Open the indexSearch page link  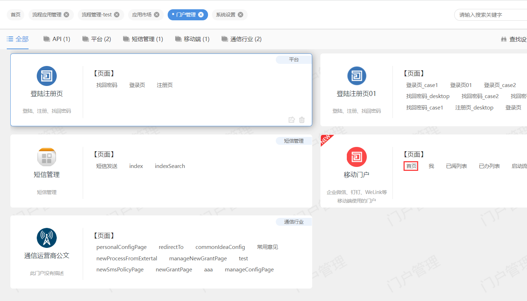coord(170,166)
